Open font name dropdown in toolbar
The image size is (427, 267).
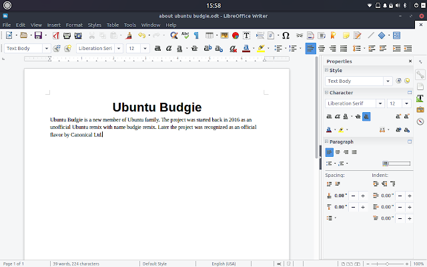[119, 49]
